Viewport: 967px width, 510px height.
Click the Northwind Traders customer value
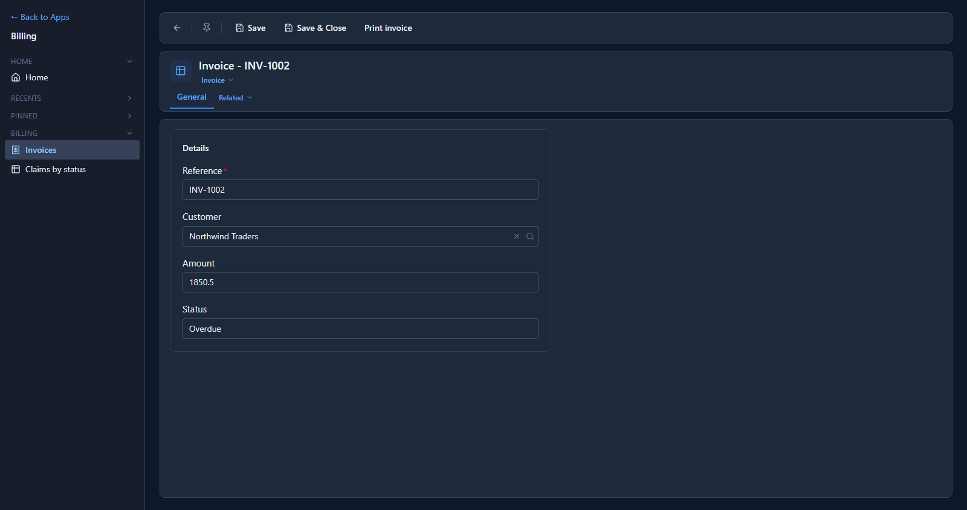point(224,236)
